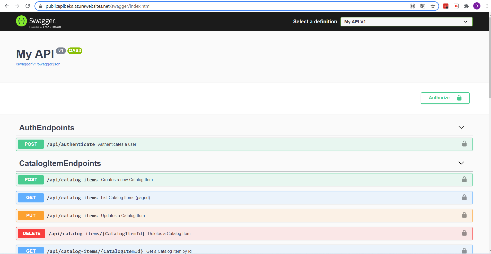
Task: Open the /swagger/v1/swagger.json link
Action: tap(38, 64)
